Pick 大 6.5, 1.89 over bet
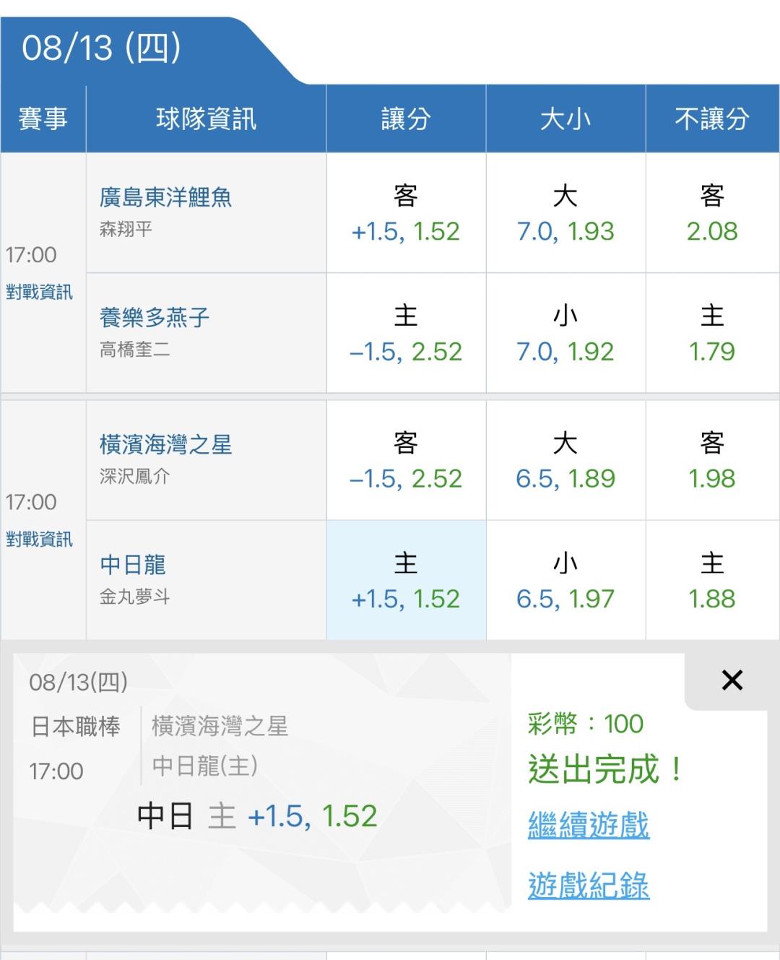 [x=565, y=460]
